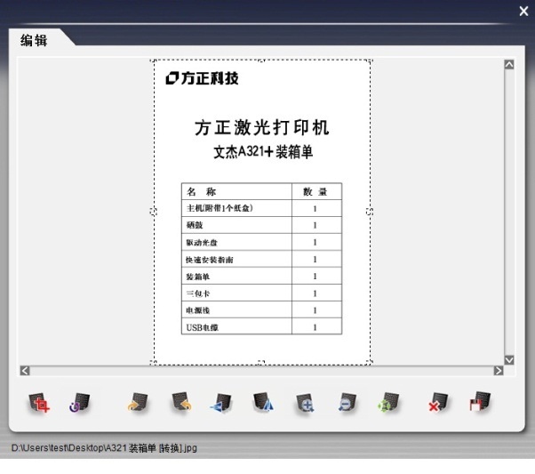Open the 编辑 tab
The height and width of the screenshot is (474, 535).
point(34,40)
